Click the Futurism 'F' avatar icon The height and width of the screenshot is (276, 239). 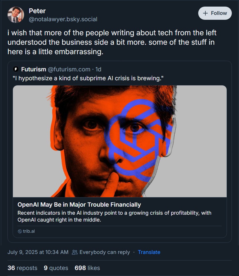point(16,69)
